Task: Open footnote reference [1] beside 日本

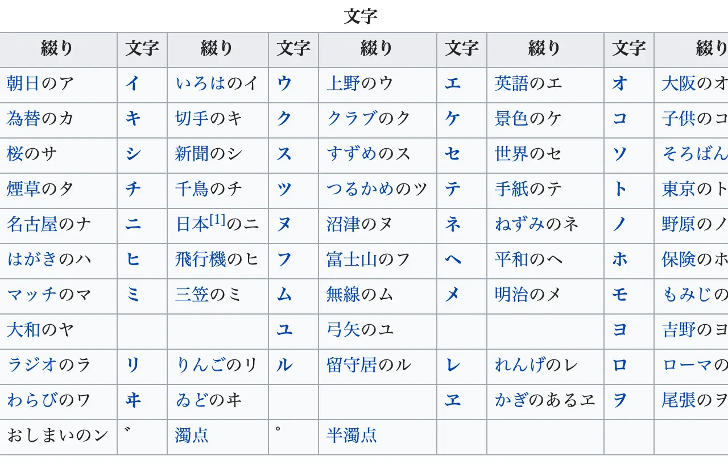Action: coord(218,220)
